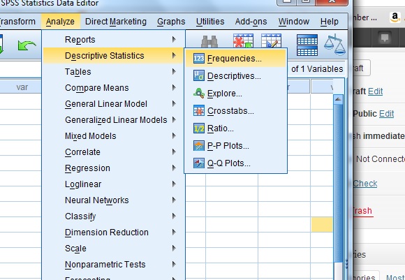Screen dimensions: 405x280
Task: Expand Generalized Linear Models submenu arrow
Action: (174, 119)
